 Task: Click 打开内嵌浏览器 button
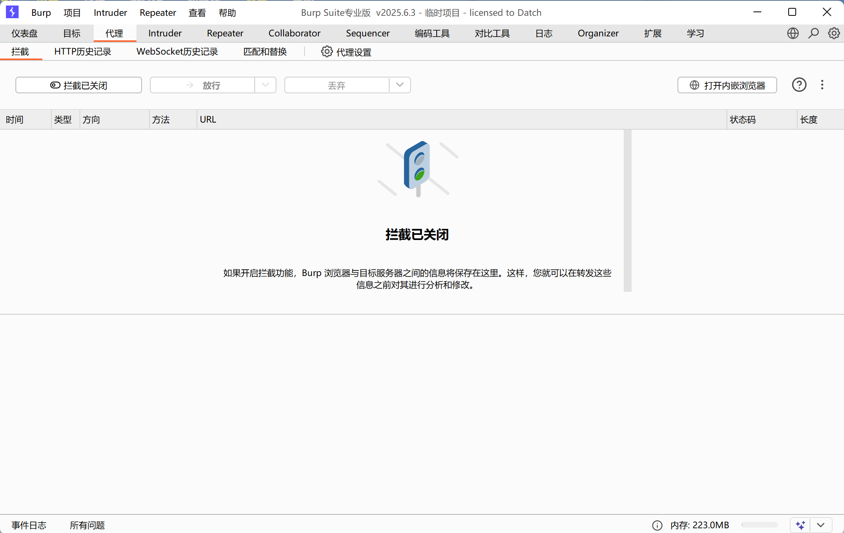coord(727,85)
